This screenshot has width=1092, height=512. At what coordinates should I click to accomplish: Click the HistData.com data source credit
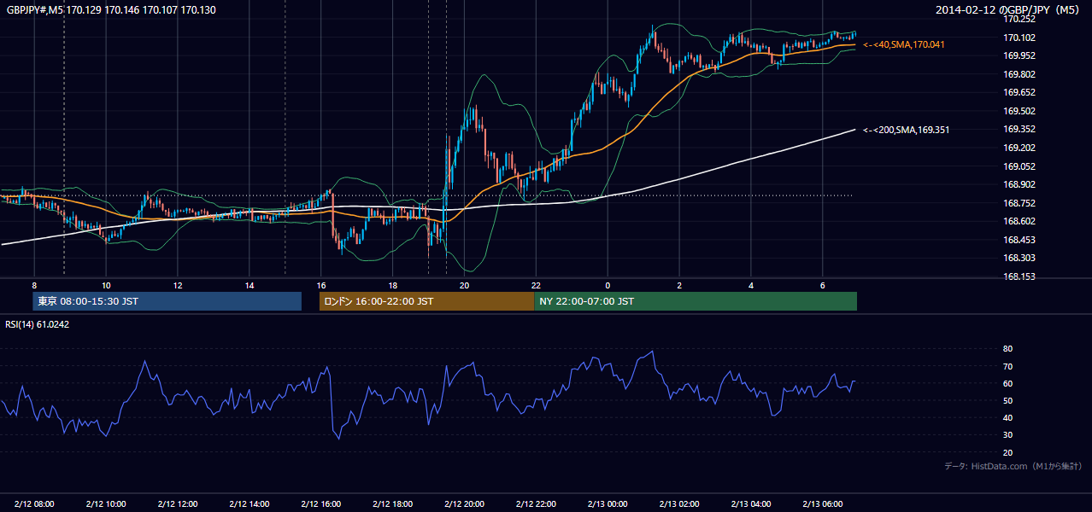coord(1013,466)
